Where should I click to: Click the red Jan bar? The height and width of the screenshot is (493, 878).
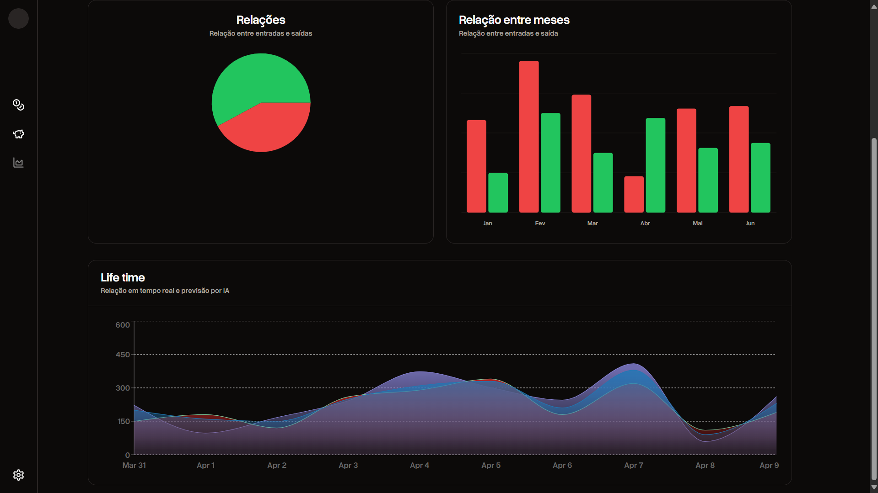pos(476,166)
